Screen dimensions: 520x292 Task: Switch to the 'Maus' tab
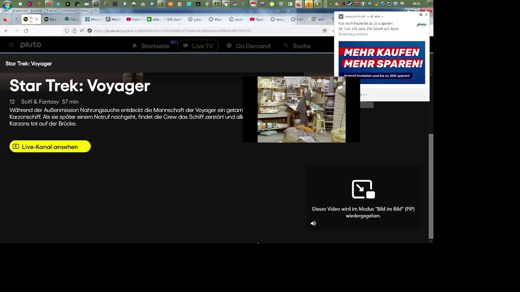(x=92, y=19)
